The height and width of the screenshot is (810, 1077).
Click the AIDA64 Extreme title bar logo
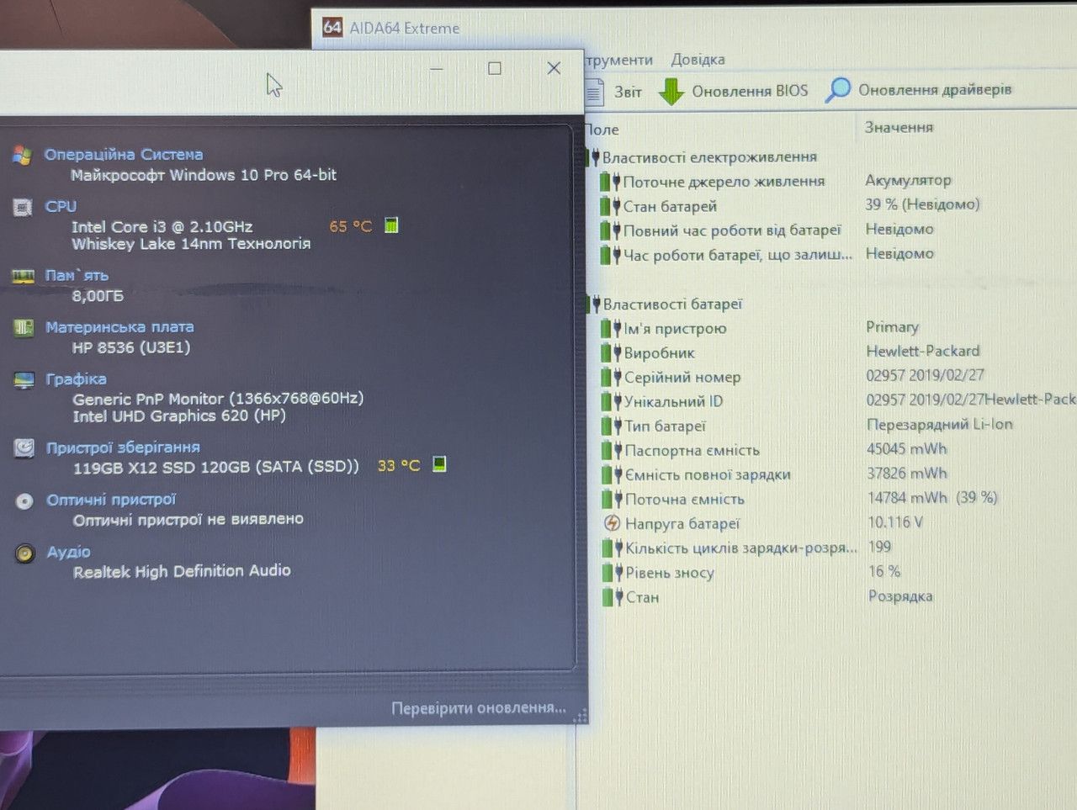tap(332, 27)
